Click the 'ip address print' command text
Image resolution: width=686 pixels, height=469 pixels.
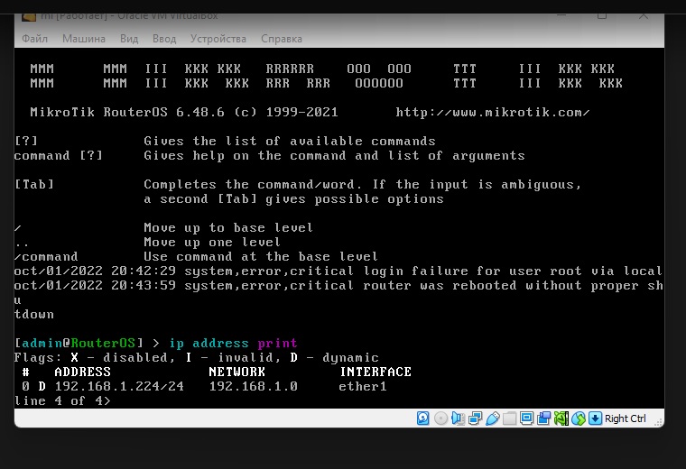(233, 343)
